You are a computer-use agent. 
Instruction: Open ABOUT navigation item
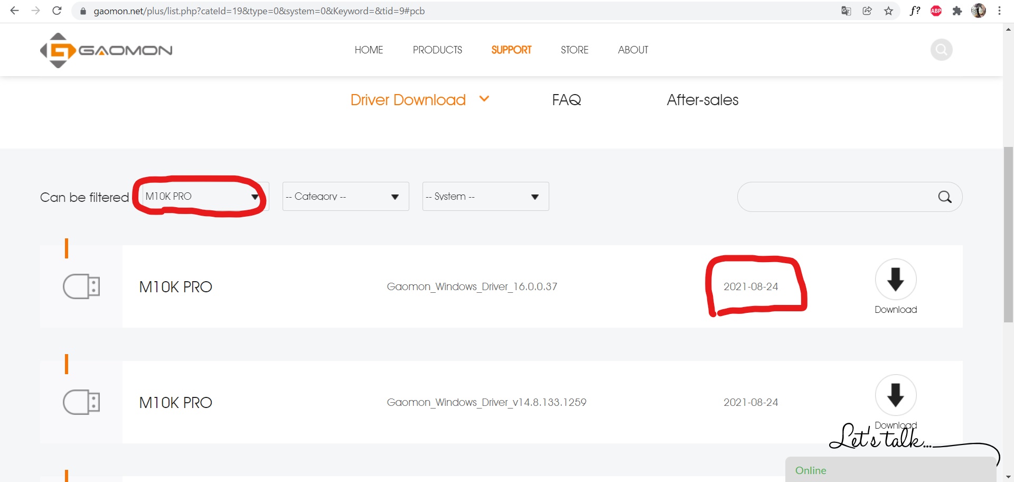click(x=633, y=50)
